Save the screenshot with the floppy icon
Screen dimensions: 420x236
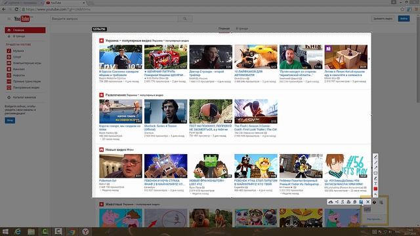point(361,202)
